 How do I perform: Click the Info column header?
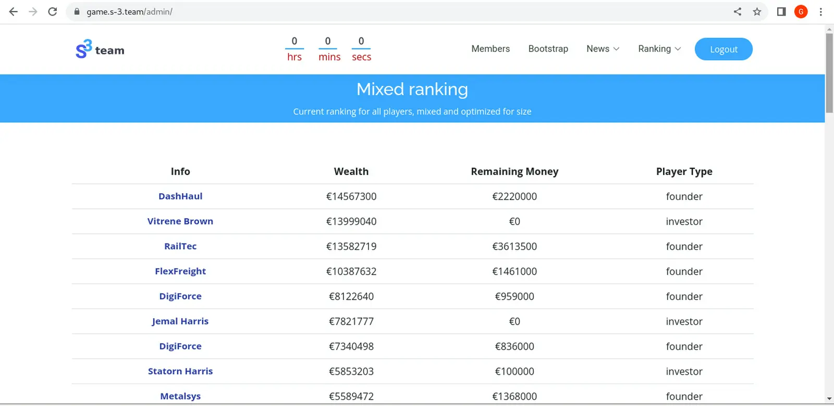(x=180, y=171)
